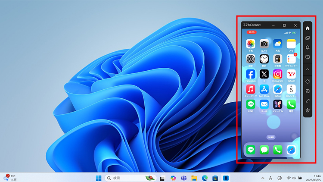Show hidden tray icons via taskbar chevron

[263, 178]
